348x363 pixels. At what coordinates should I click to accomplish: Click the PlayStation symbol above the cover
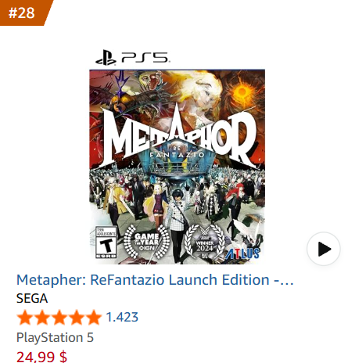[106, 57]
